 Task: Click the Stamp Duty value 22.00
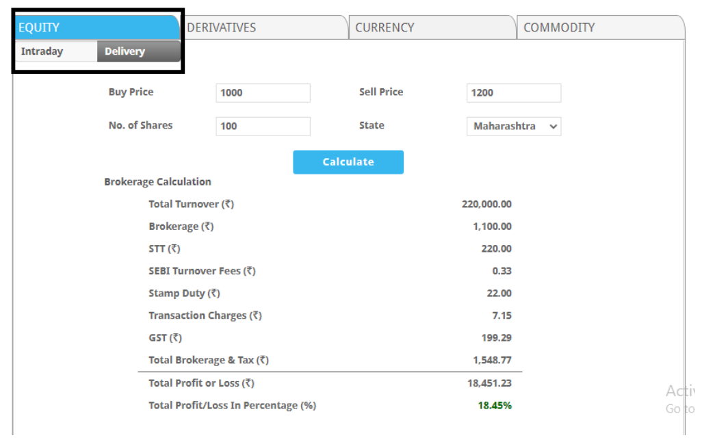[x=499, y=294]
